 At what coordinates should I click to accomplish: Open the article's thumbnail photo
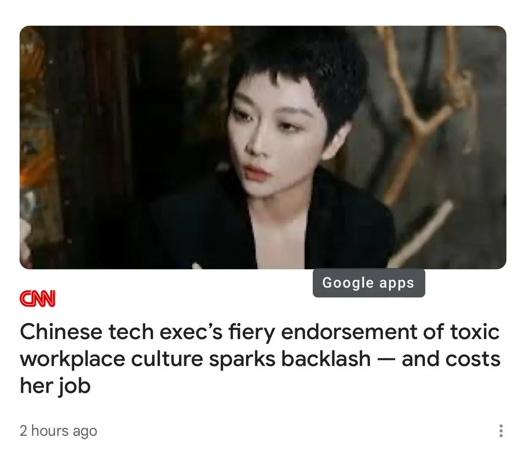coord(263,147)
